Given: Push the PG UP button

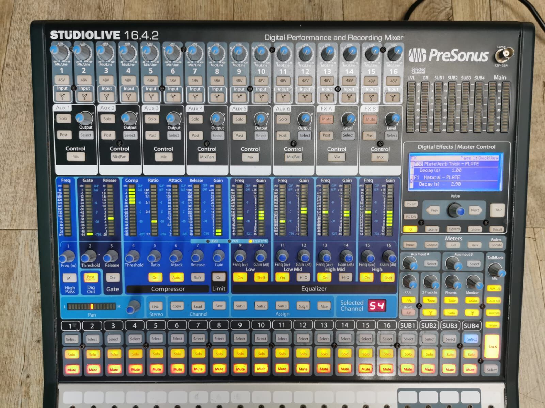Looking at the screenshot, I should 411,204.
